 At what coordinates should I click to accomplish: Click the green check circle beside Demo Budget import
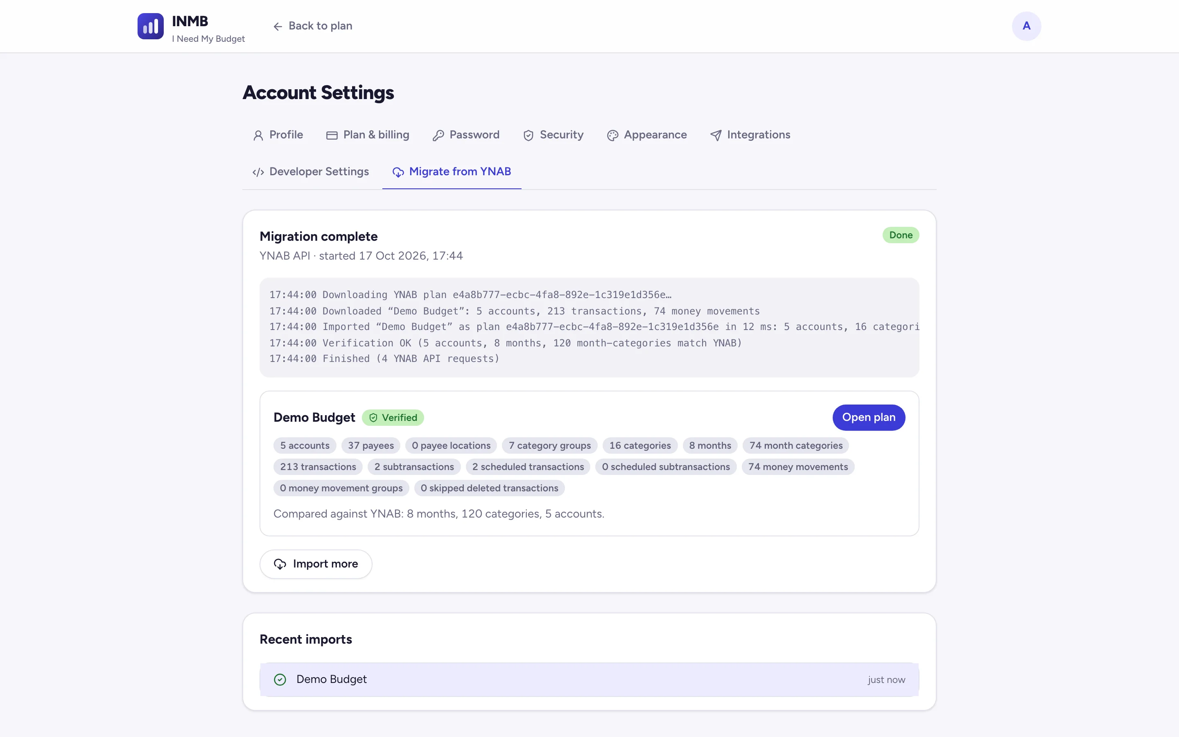tap(280, 680)
